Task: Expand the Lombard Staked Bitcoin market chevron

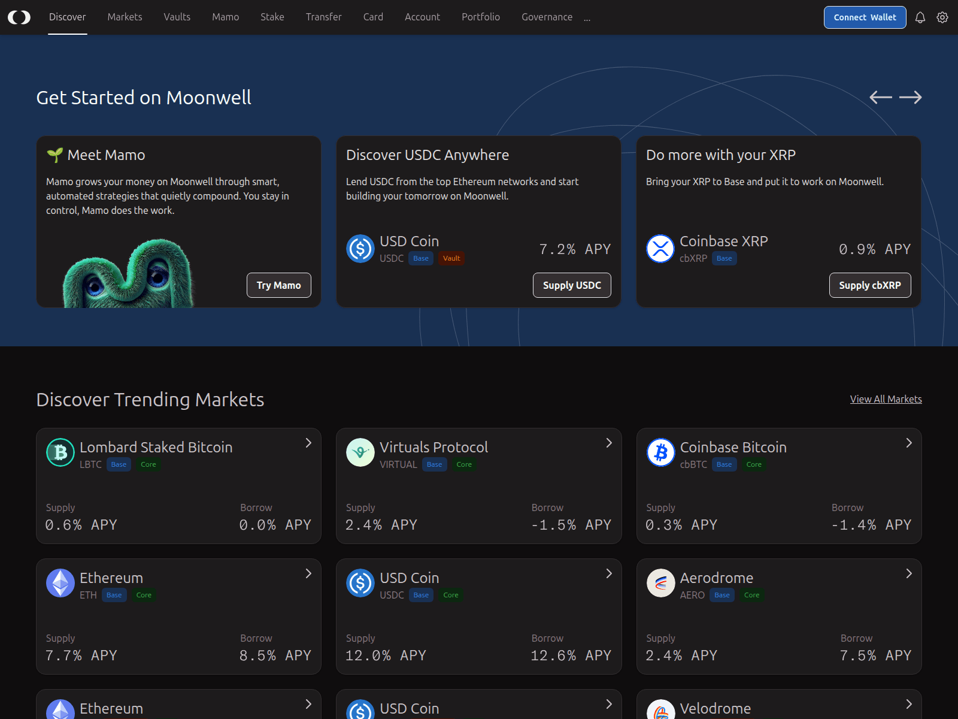Action: [308, 443]
